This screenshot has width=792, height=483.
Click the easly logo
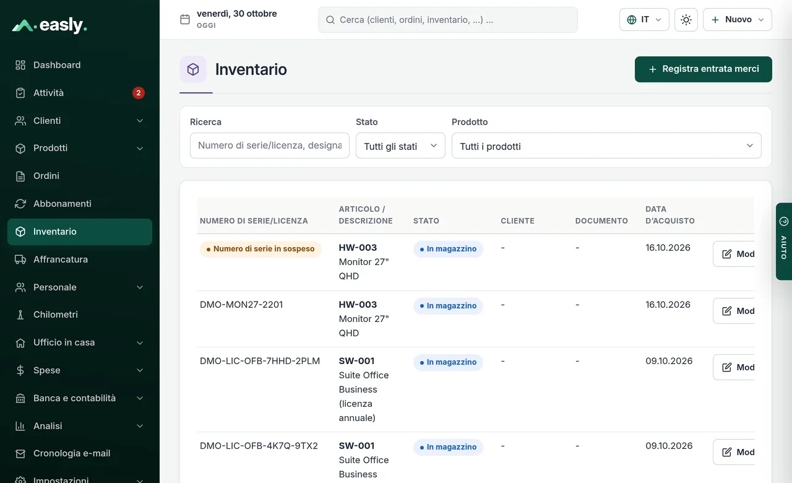coord(49,25)
